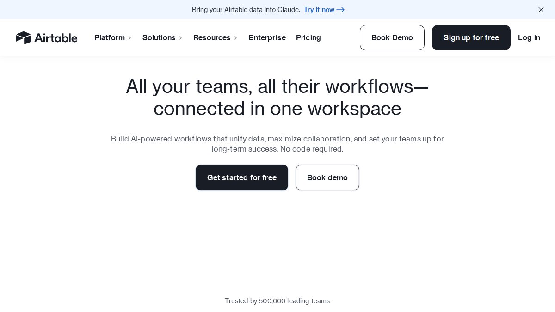Dismiss the Claude announcement banner
The height and width of the screenshot is (312, 555).
click(541, 10)
